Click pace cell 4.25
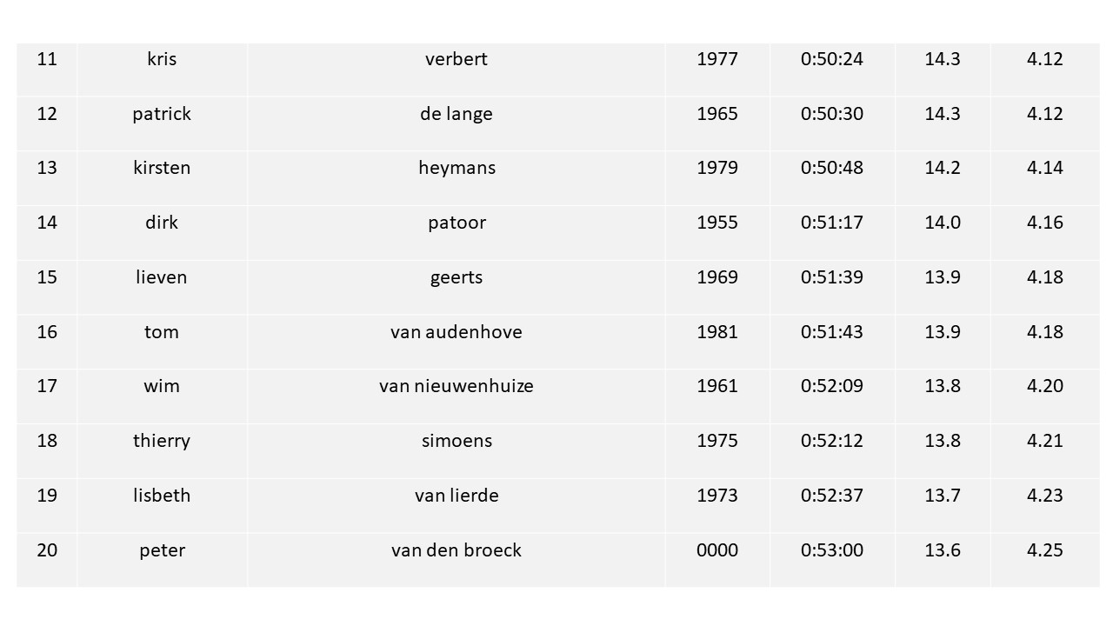Image resolution: width=1113 pixels, height=626 pixels. click(1045, 560)
